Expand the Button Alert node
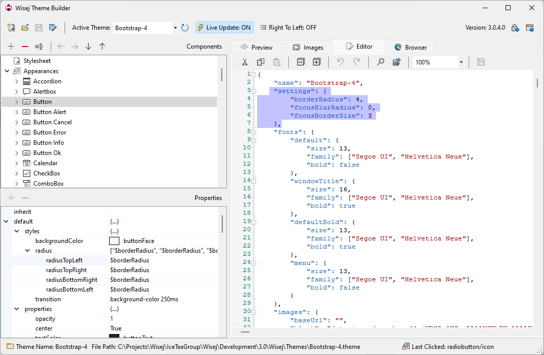 pos(17,112)
